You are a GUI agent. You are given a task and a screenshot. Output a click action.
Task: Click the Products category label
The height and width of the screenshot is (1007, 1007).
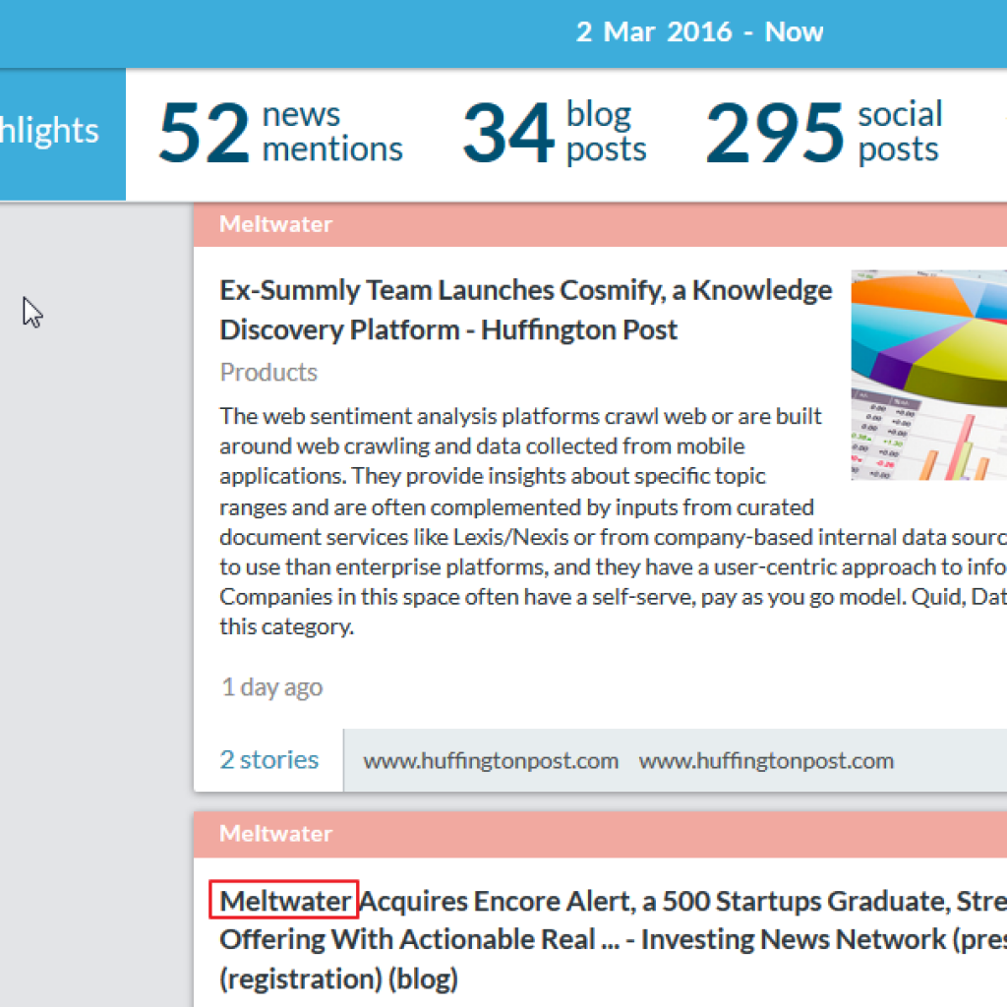[268, 373]
